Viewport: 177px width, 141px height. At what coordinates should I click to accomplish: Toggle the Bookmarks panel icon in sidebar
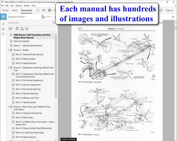3,29
